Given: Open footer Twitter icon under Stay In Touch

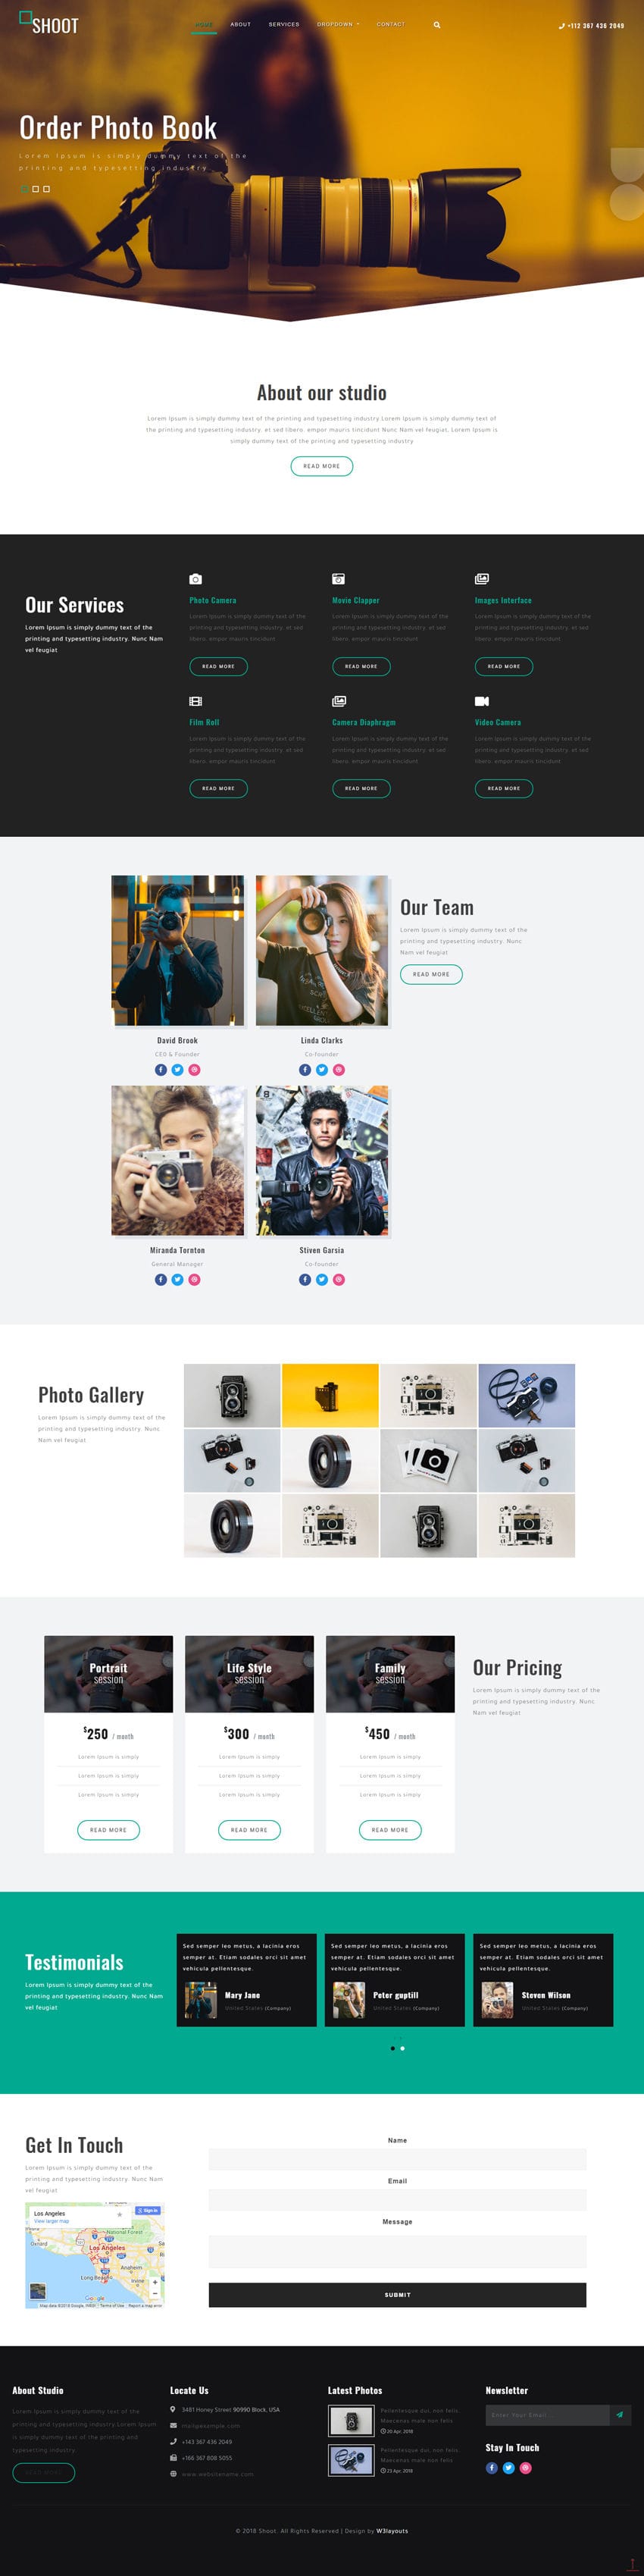Looking at the screenshot, I should pyautogui.click(x=508, y=2467).
